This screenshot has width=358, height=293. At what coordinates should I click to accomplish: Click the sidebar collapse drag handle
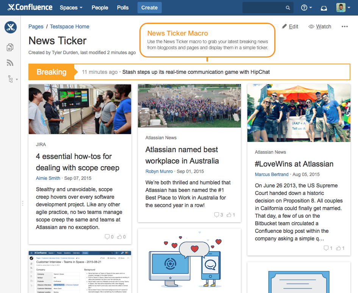tap(23, 203)
